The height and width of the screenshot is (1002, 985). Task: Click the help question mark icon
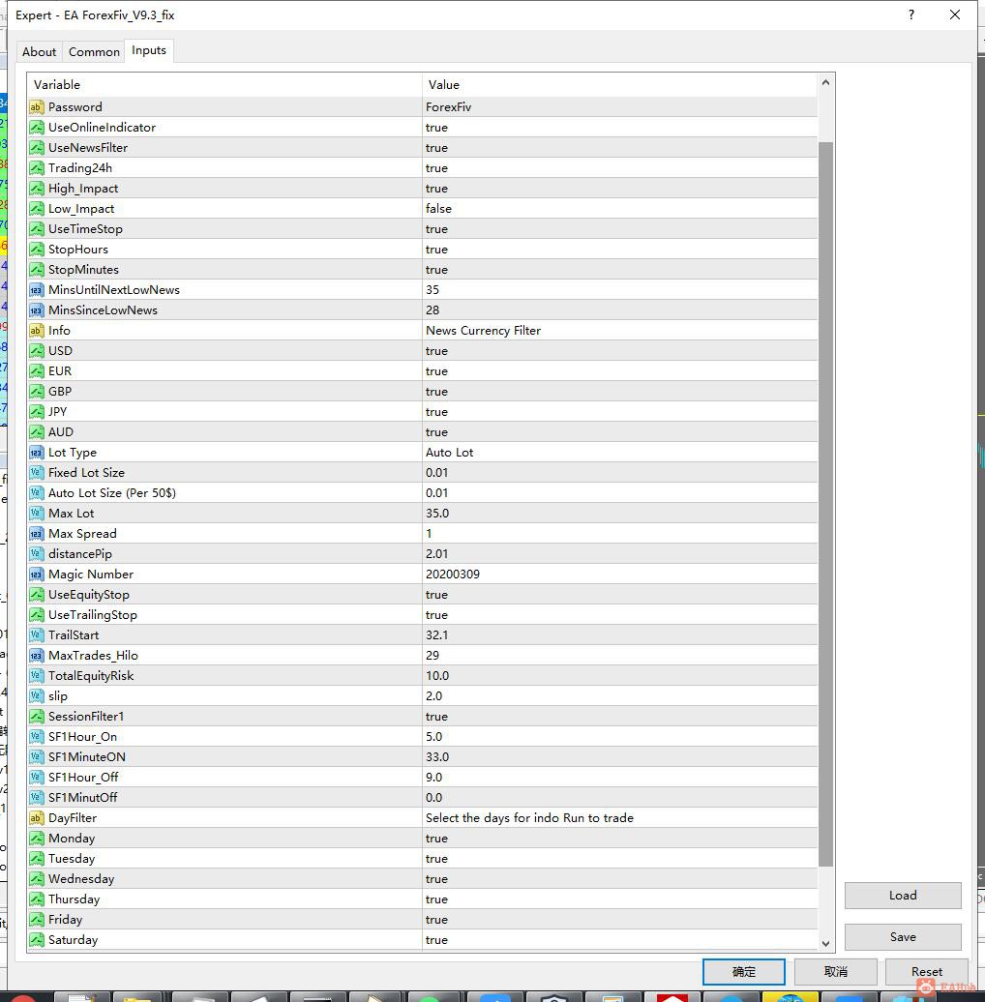tap(911, 15)
